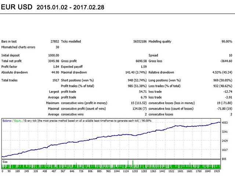Select the 1617 axis label on chart
The width and height of the screenshot is (235, 176).
pyautogui.click(x=225, y=150)
